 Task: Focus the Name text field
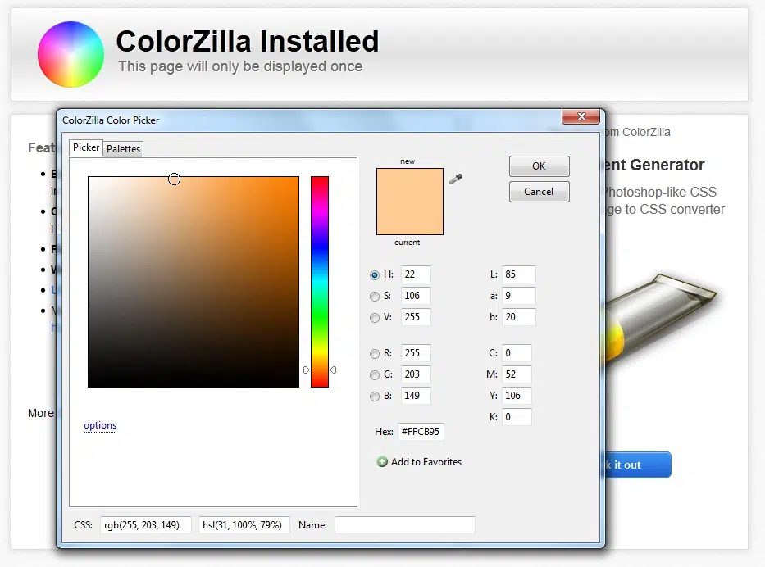click(x=404, y=525)
